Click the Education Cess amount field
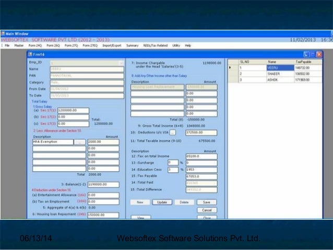This screenshot has height=250, width=333. click(201, 170)
